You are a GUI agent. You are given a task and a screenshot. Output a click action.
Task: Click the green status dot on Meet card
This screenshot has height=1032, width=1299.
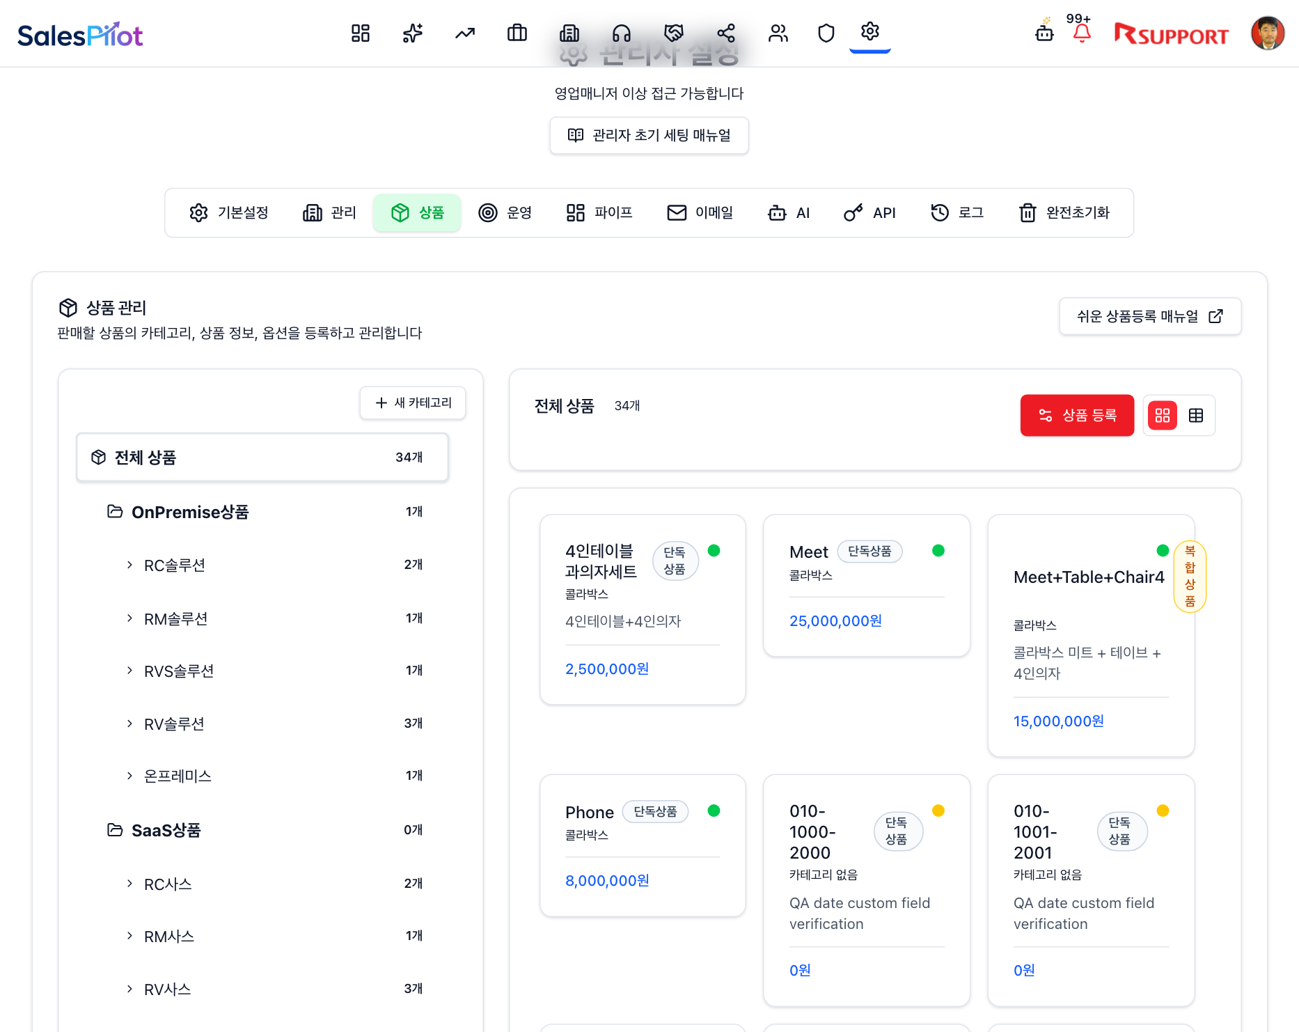point(938,551)
